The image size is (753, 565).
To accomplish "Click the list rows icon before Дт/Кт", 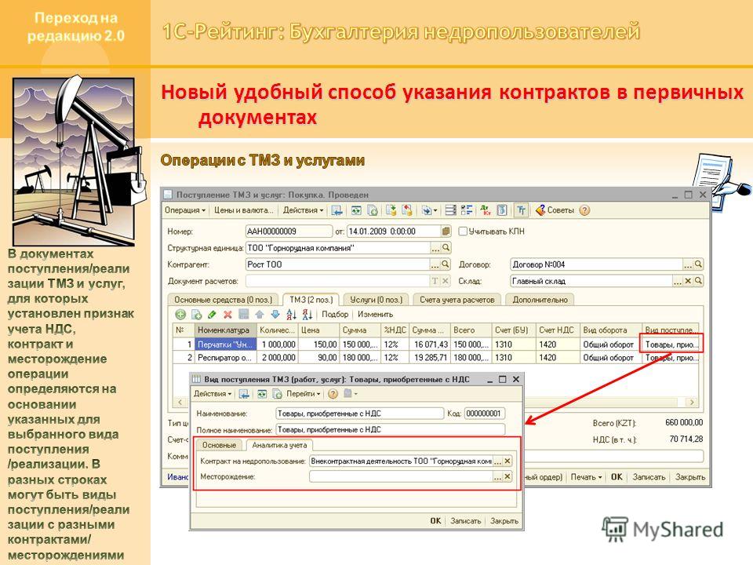I will (x=450, y=210).
